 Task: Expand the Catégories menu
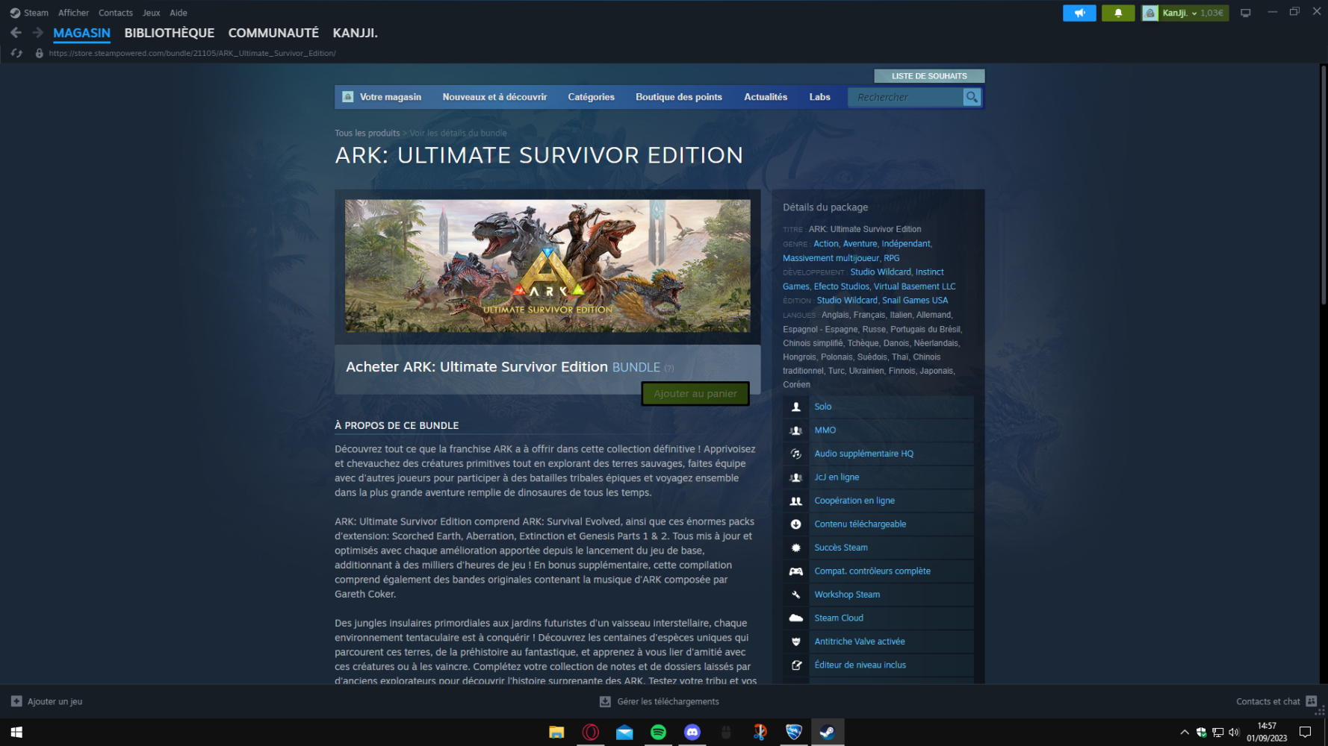pyautogui.click(x=591, y=97)
